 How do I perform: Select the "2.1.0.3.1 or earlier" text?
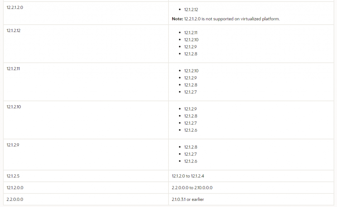click(188, 199)
